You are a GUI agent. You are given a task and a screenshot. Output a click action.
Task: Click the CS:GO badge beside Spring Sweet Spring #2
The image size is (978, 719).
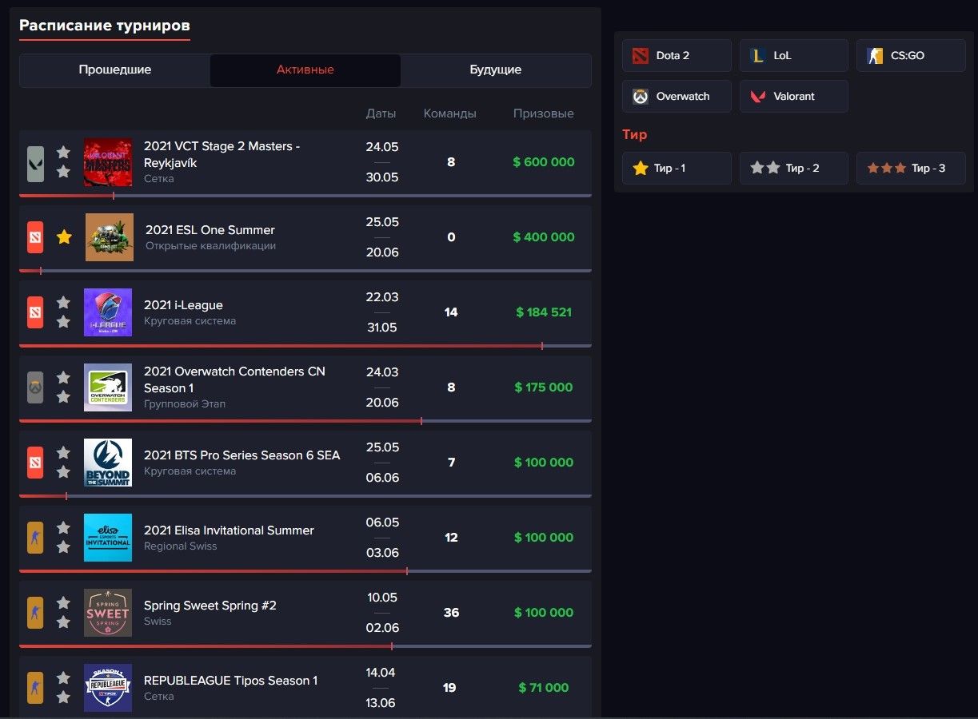35,613
